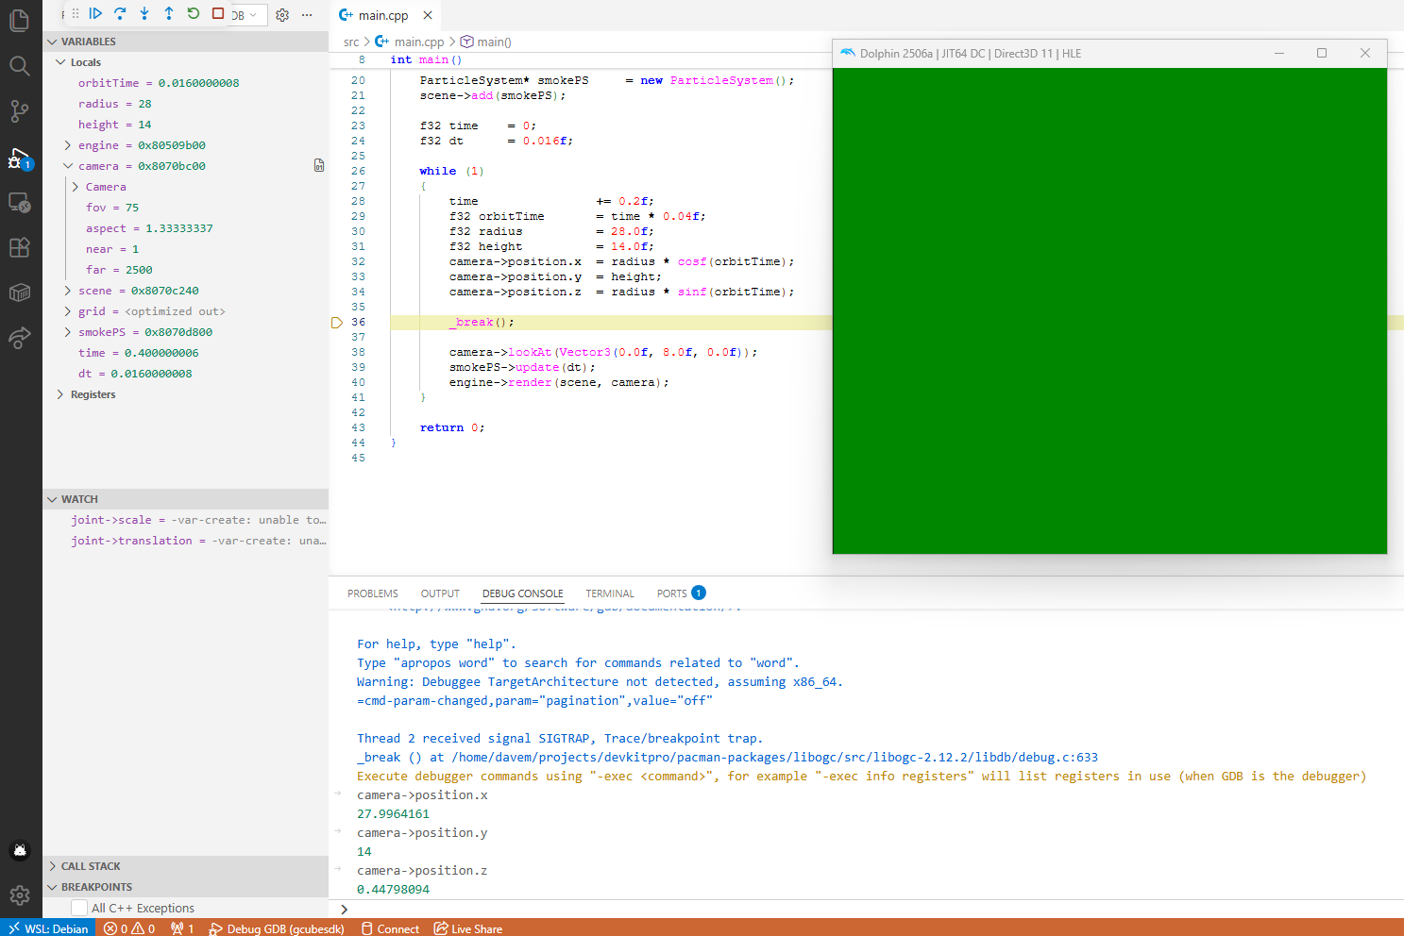Click line number 38 in editor gutter
This screenshot has width=1404, height=936.
[358, 352]
